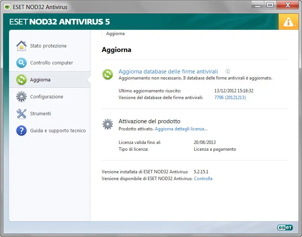Open the Stato protezione section

click(x=50, y=46)
